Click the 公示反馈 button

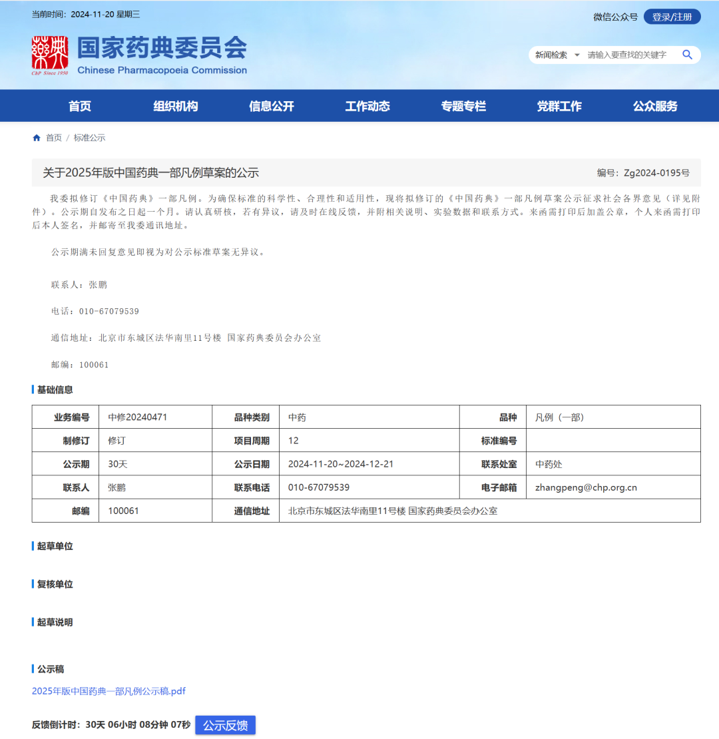click(225, 726)
